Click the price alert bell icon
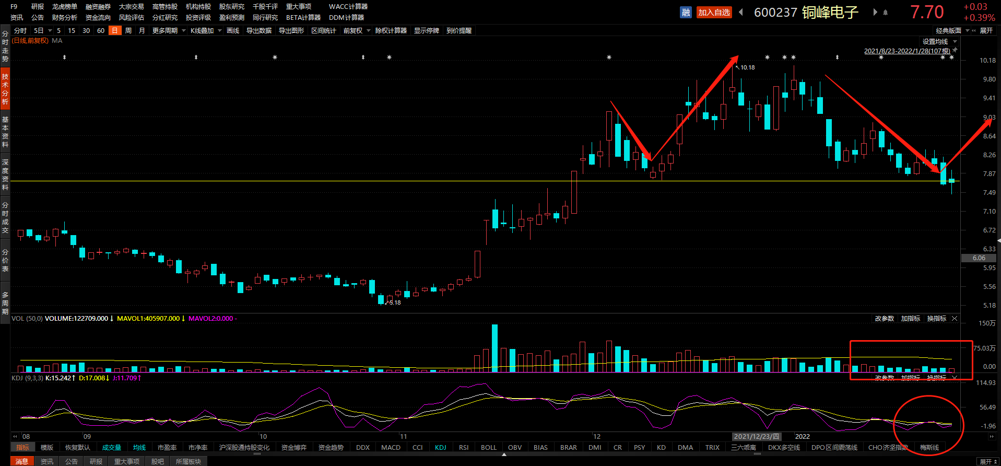Image resolution: width=1001 pixels, height=466 pixels. (886, 13)
